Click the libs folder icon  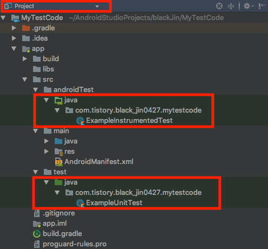pyautogui.click(x=37, y=69)
